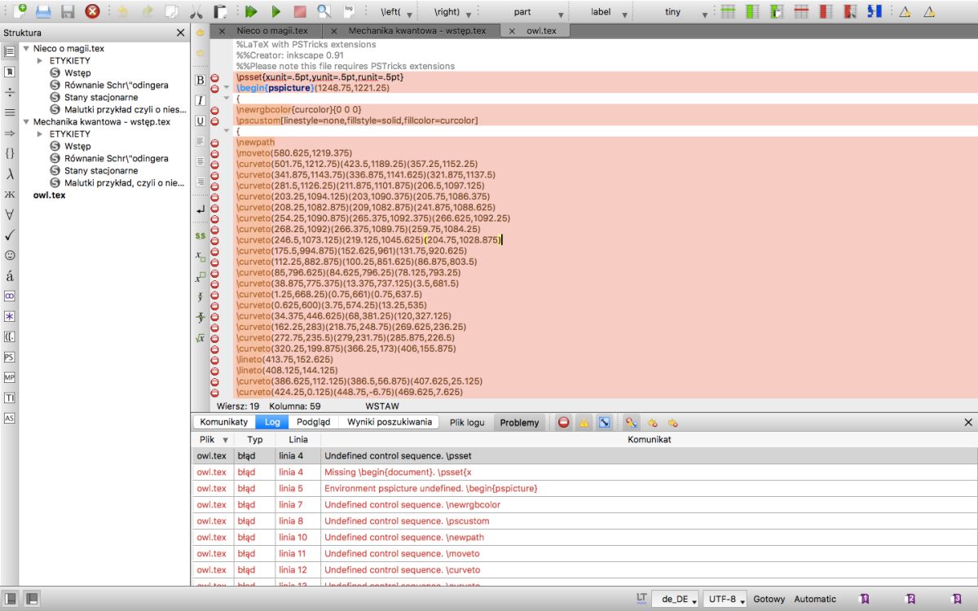Switch to Mechanika kwantowa - wstęp.tex tab
This screenshot has height=611, width=978.
click(x=416, y=30)
